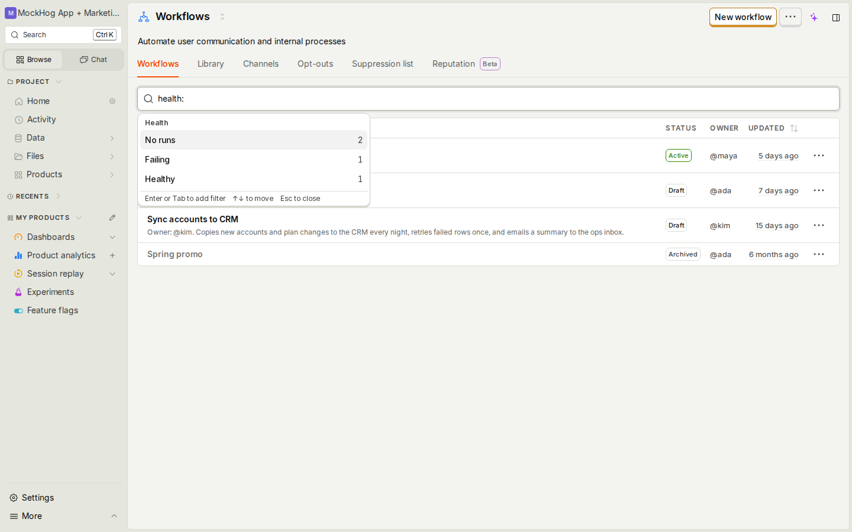This screenshot has height=532, width=852.
Task: Toggle sort order on Updated column
Action: pyautogui.click(x=794, y=128)
